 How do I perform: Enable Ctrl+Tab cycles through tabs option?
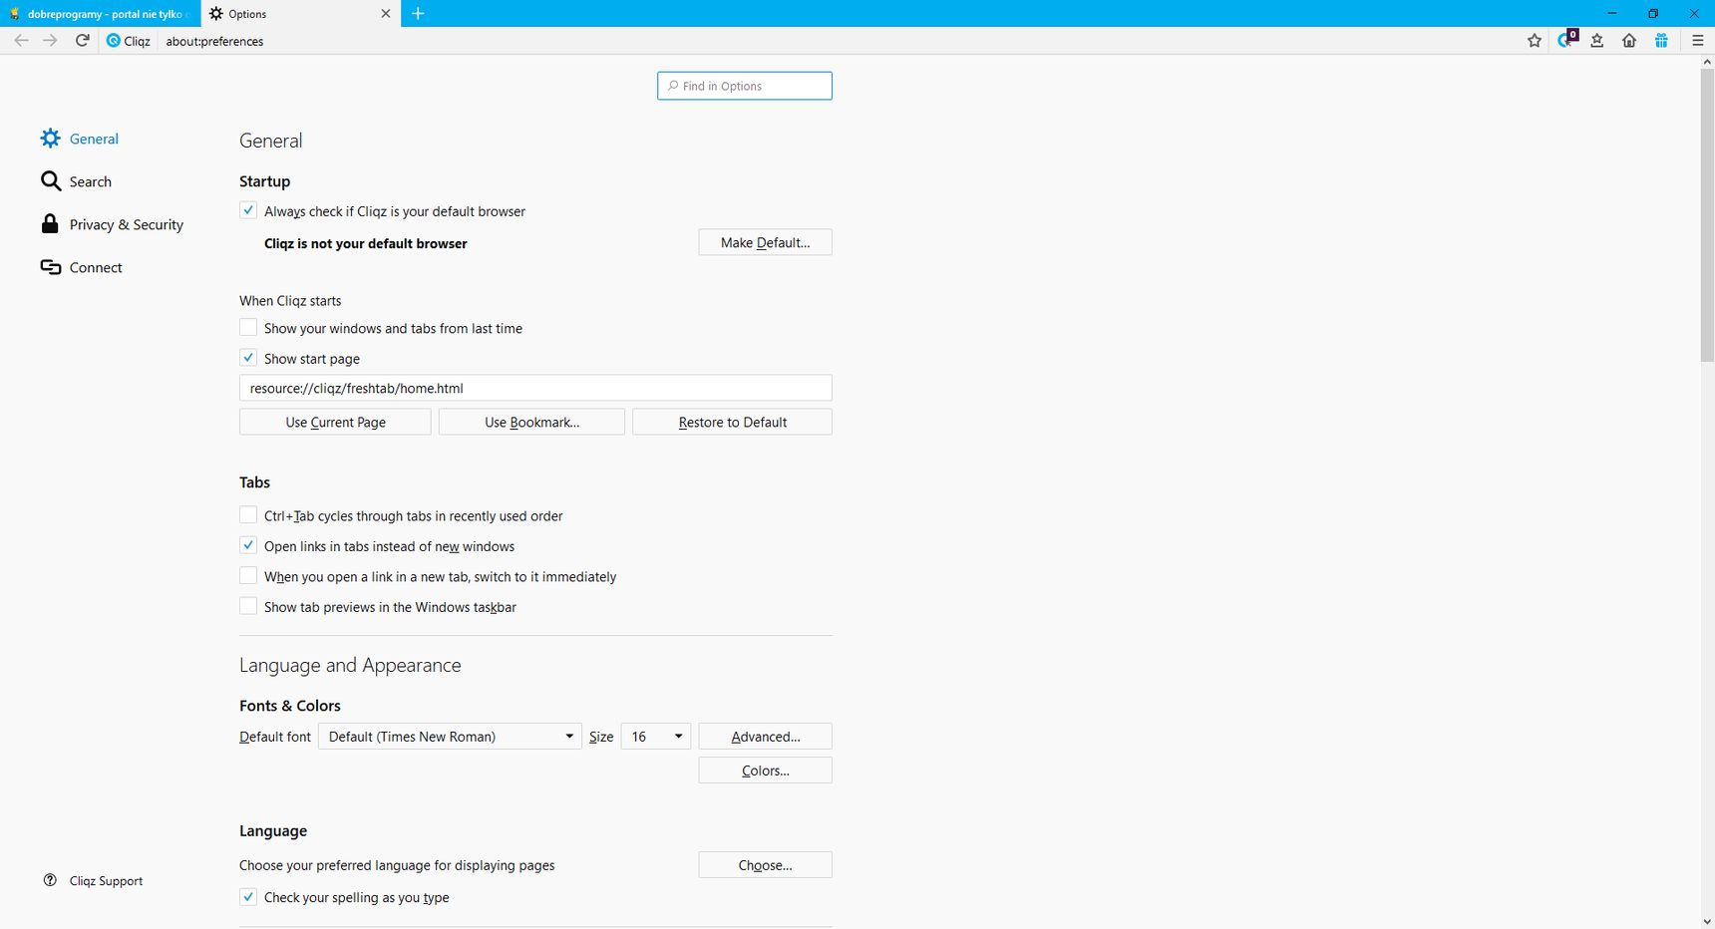(x=248, y=514)
